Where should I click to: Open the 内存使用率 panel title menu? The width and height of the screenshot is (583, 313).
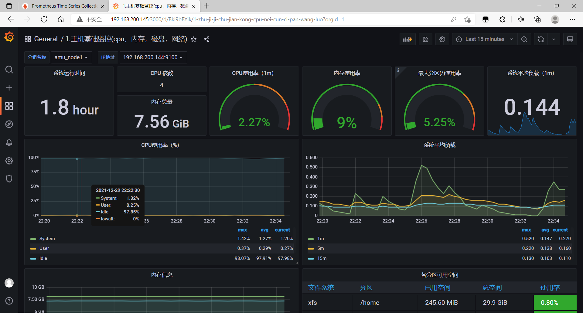click(x=347, y=73)
